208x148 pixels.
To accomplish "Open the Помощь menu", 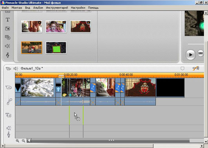I will point(93,8).
